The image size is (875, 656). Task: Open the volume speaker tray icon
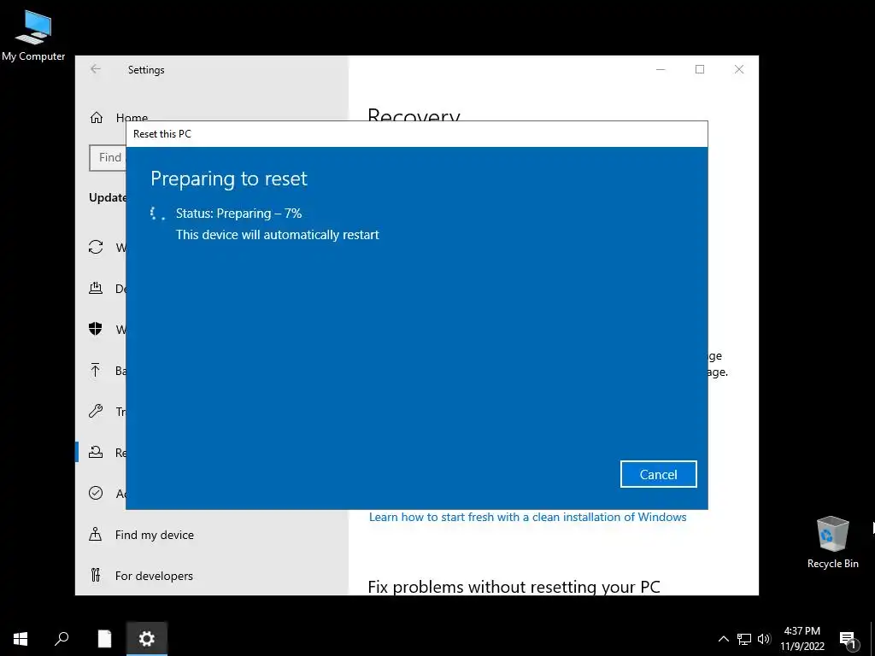764,639
